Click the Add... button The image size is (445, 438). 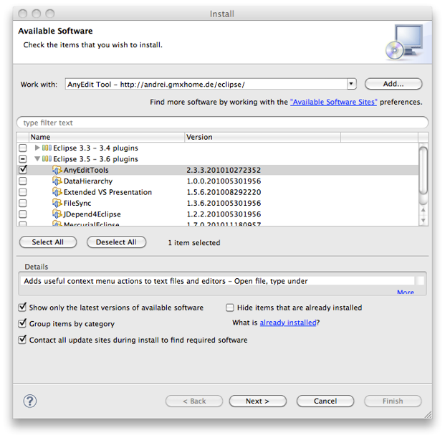pos(393,84)
